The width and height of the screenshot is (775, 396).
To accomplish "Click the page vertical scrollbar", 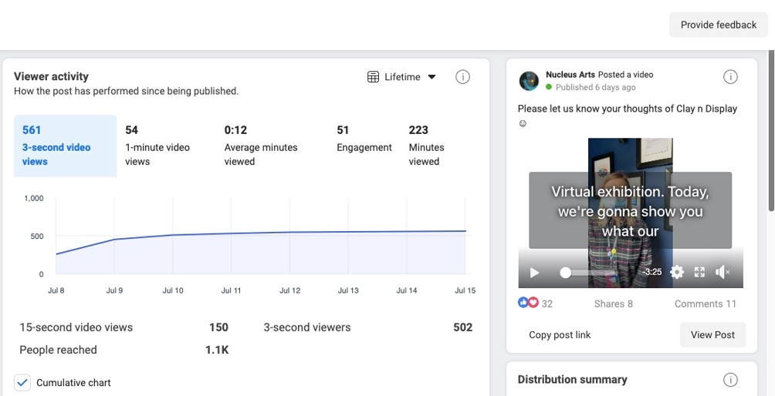I will coord(770,131).
